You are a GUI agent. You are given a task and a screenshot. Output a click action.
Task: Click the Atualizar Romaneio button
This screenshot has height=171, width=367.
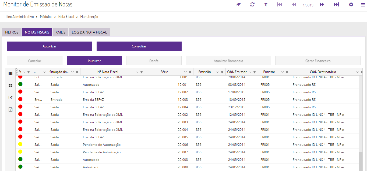(228, 61)
